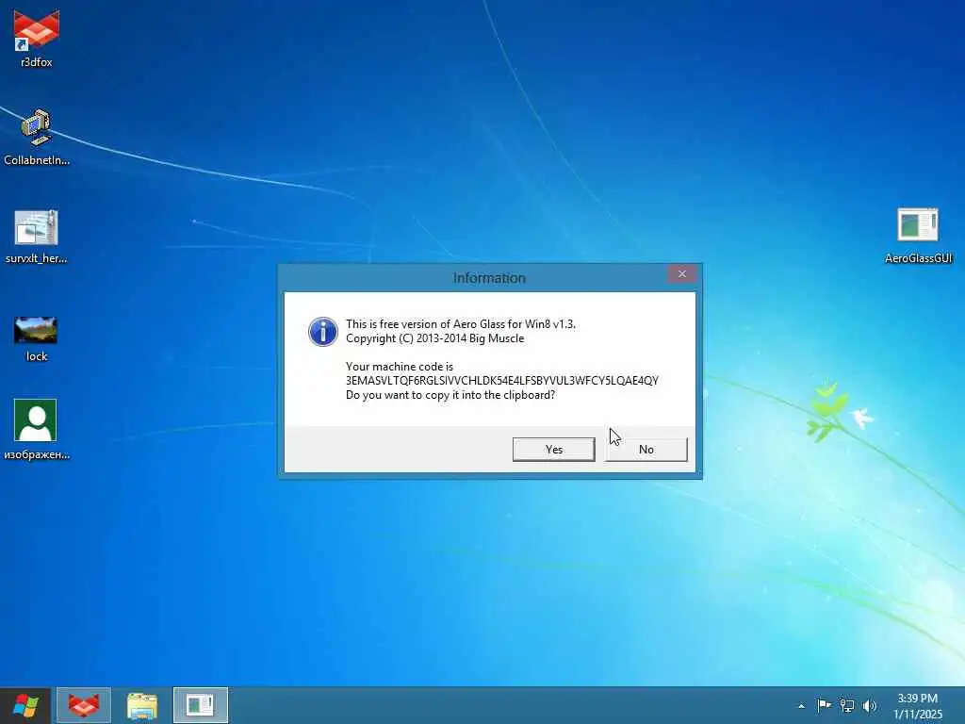Select the blue information icon in dialog
This screenshot has width=965, height=724.
point(323,332)
